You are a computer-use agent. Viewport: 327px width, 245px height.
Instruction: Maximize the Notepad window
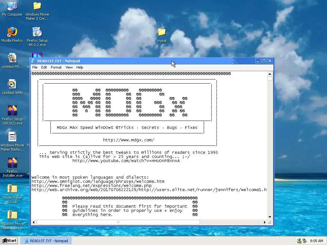(x=264, y=61)
